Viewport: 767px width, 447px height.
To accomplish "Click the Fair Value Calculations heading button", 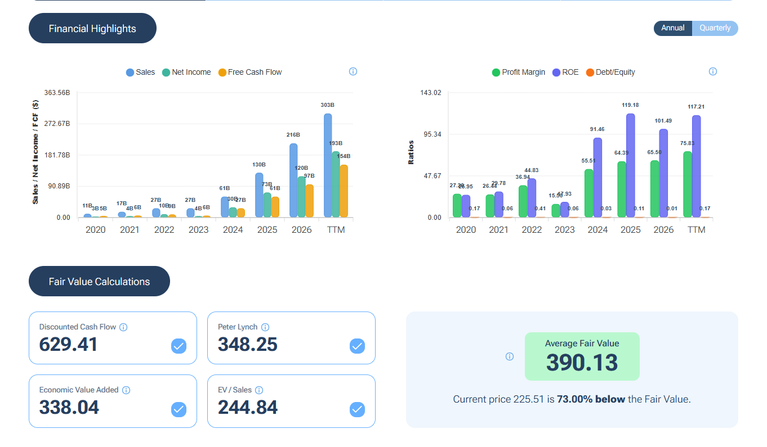I will (99, 281).
